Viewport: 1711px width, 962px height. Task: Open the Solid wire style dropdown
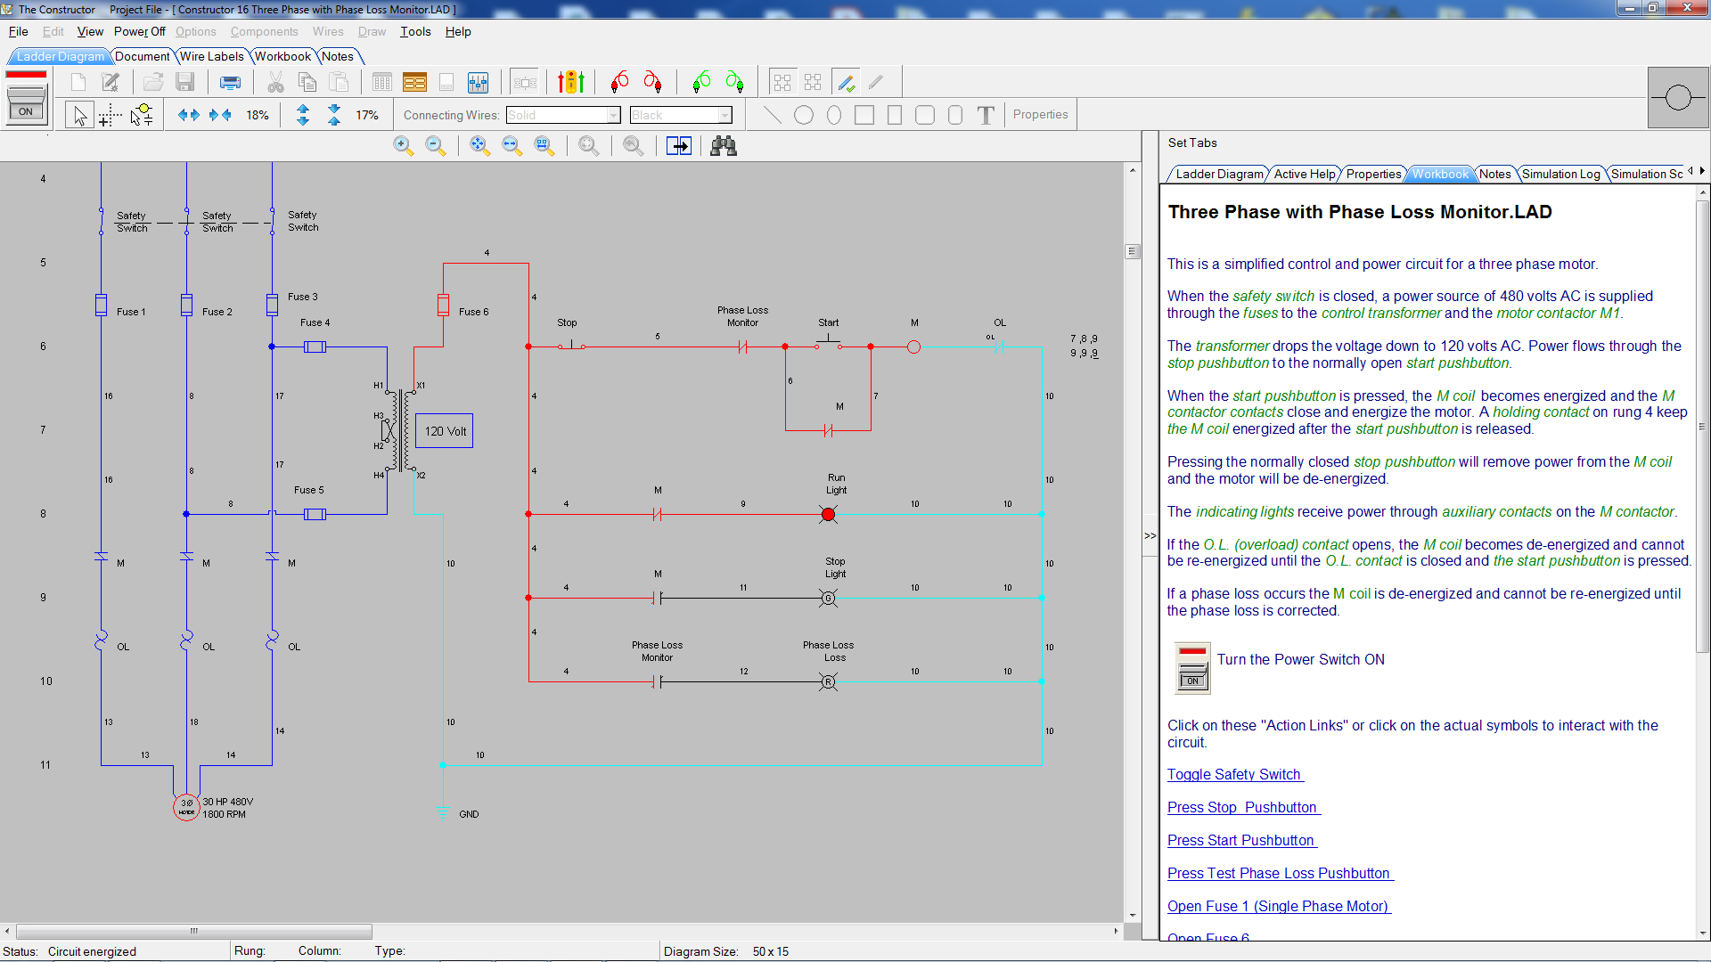(613, 115)
